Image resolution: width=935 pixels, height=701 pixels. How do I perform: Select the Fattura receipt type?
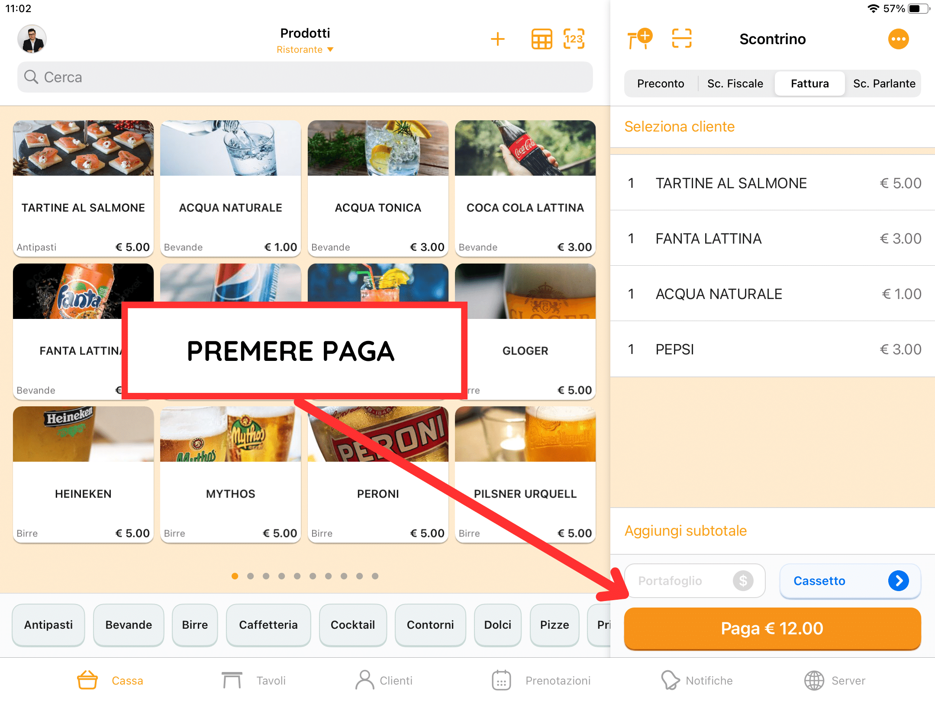[x=809, y=84]
